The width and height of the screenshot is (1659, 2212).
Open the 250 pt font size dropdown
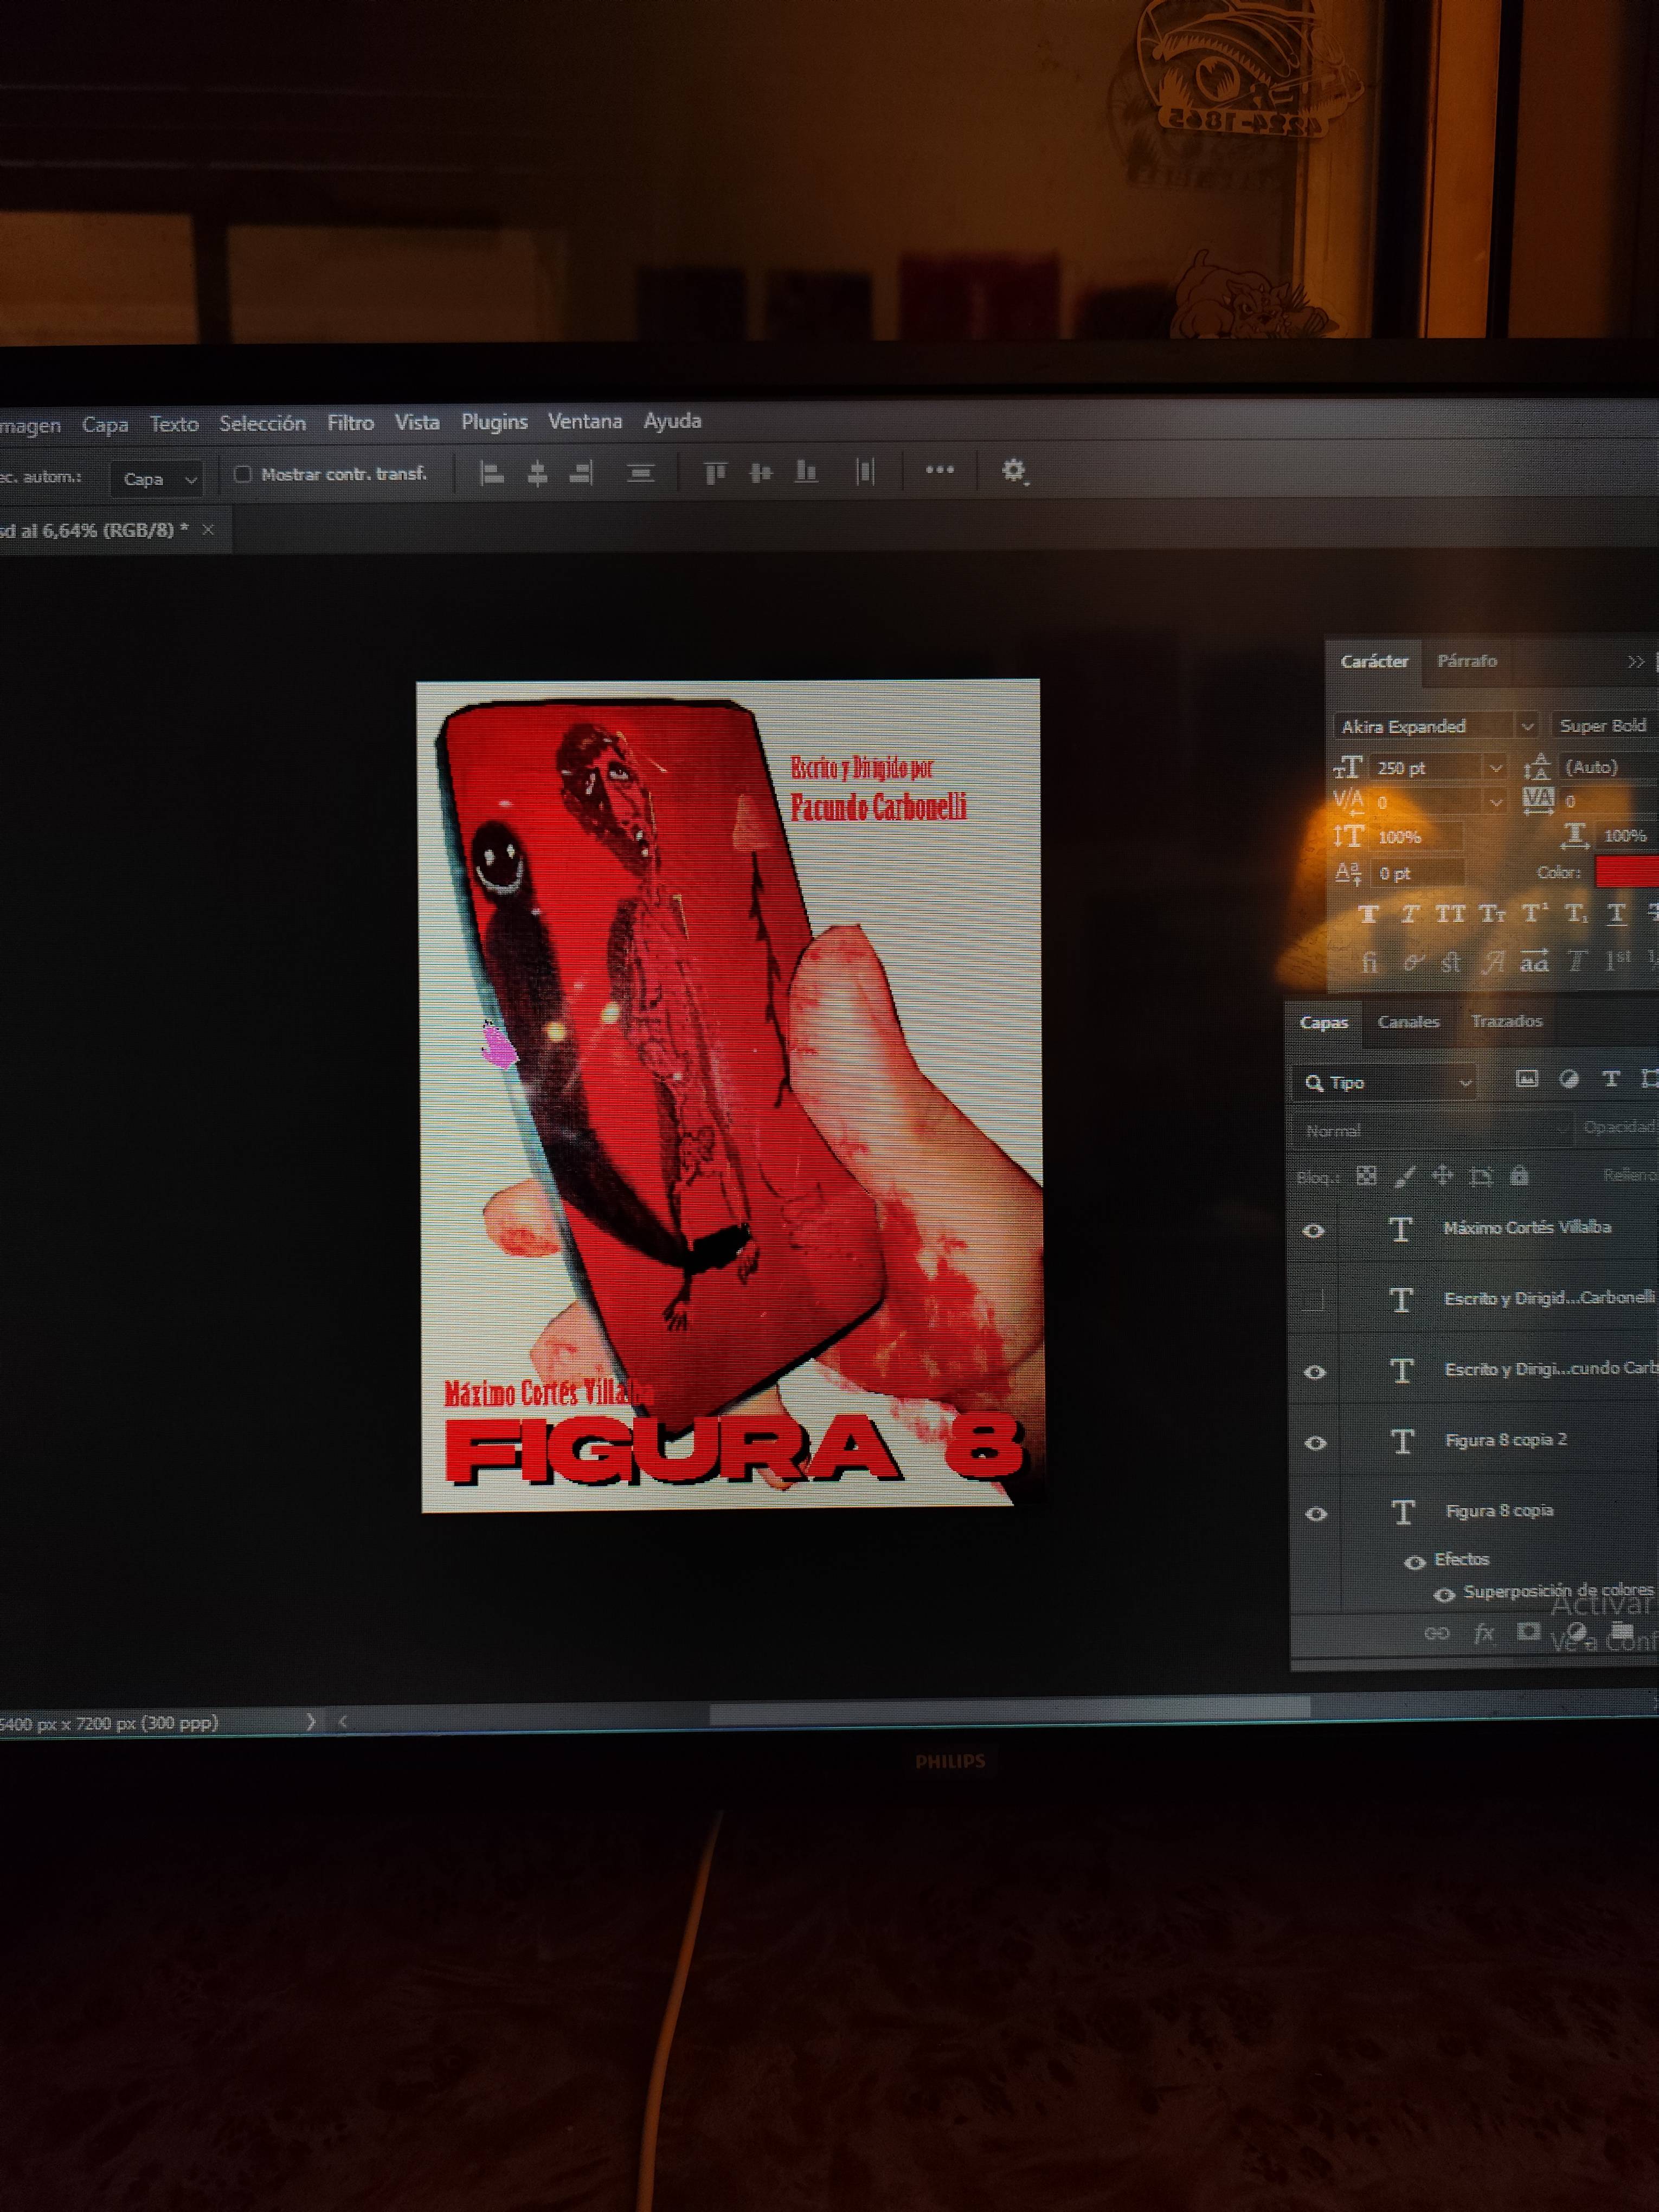tap(1495, 768)
